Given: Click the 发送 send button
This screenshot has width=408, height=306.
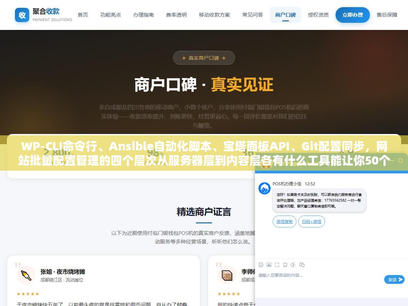Looking at the screenshot, I should [394, 279].
